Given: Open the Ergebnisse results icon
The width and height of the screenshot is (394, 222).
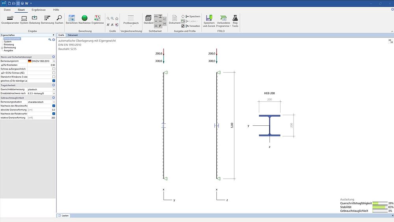Looking at the screenshot, I should (97, 19).
